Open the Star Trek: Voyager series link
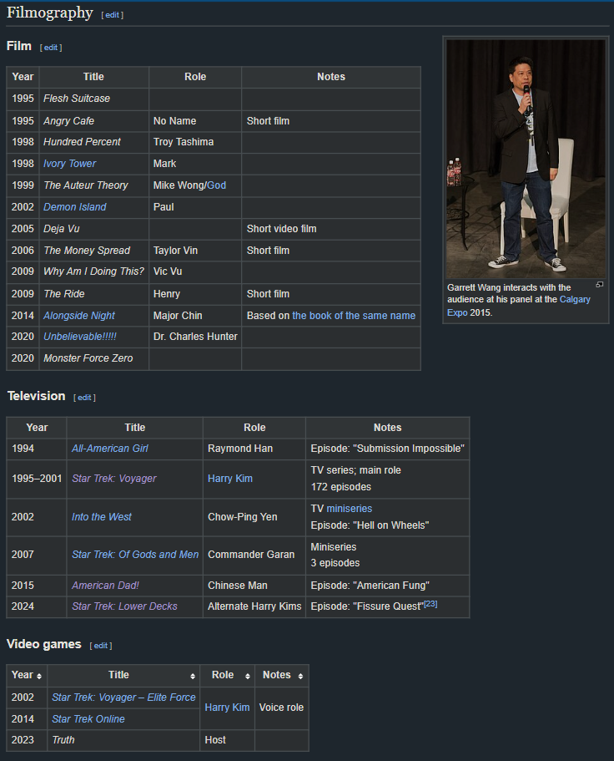 (x=114, y=479)
